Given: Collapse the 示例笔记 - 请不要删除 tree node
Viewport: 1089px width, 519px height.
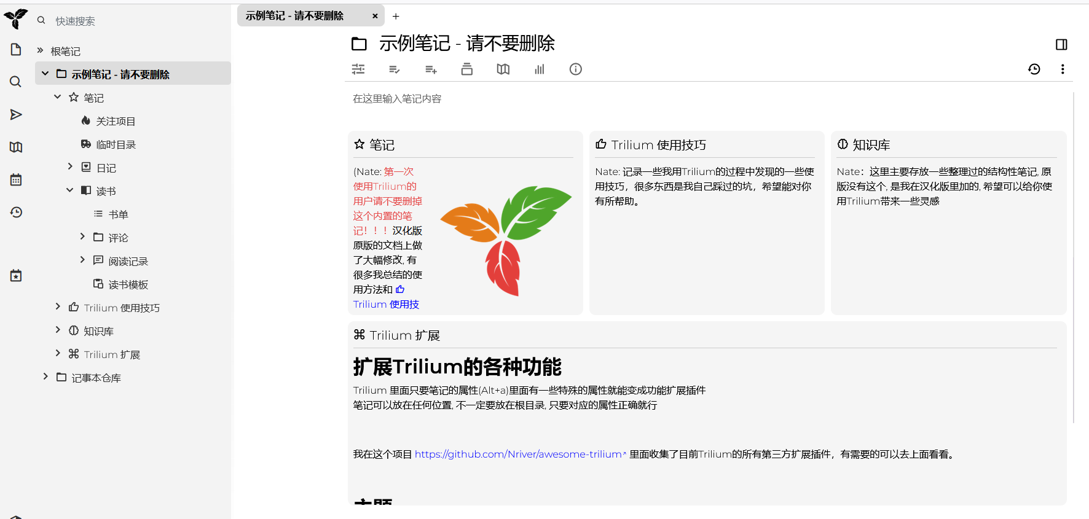Looking at the screenshot, I should [45, 74].
